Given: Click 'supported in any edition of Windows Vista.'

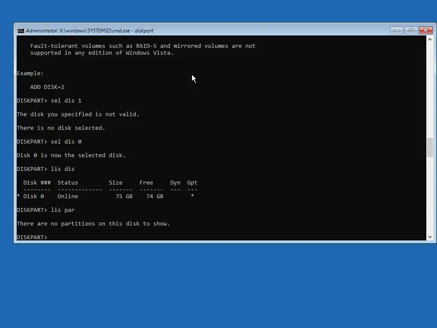Looking at the screenshot, I should (x=102, y=53).
